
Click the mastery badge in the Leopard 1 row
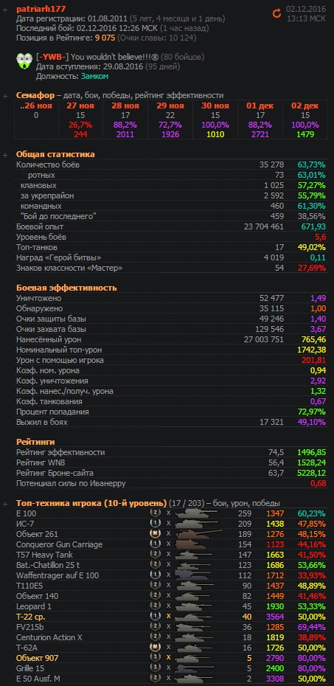155,606
